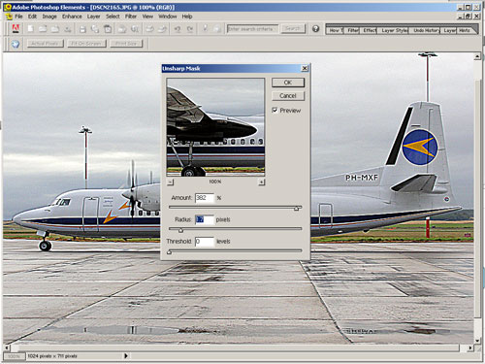The image size is (485, 364).
Task: Open the Layer Styles palette tab
Action: [394, 30]
